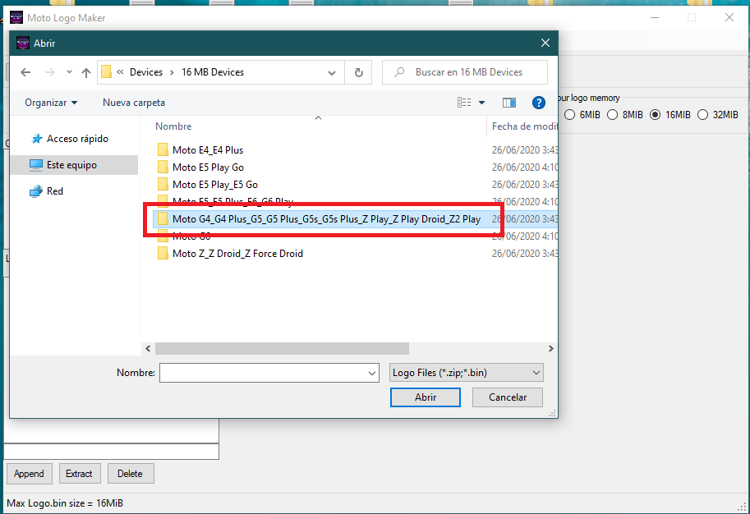750x514 pixels.
Task: Click the folder icon of Moto E4_E4 Plus
Action: click(x=163, y=150)
